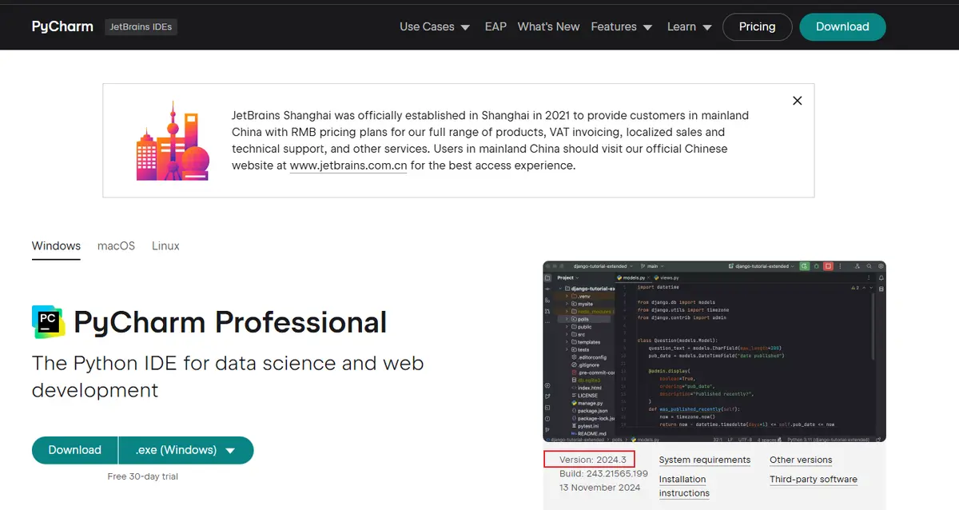Click the search magnifying glass in the screenshot toolbar
The image size is (959, 510).
(869, 265)
